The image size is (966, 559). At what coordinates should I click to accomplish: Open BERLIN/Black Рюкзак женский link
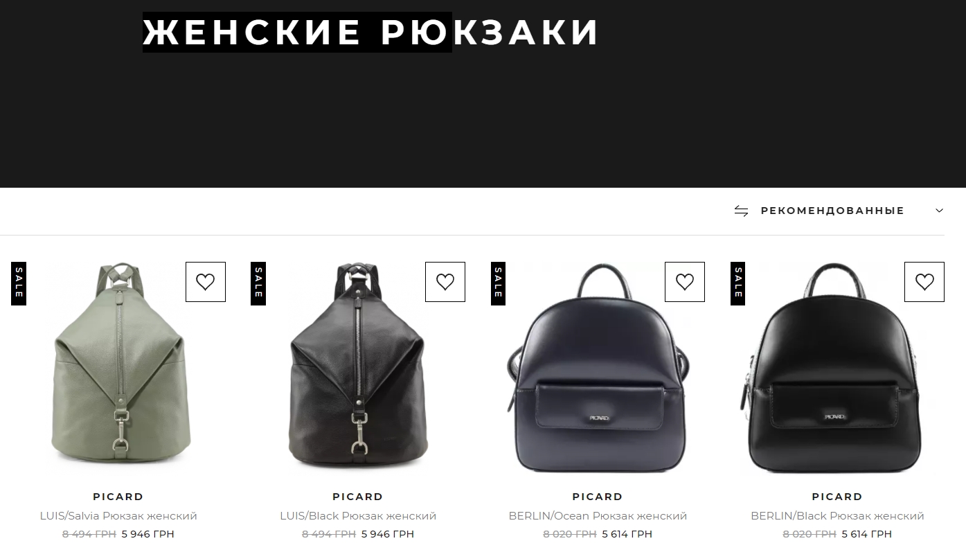point(837,516)
